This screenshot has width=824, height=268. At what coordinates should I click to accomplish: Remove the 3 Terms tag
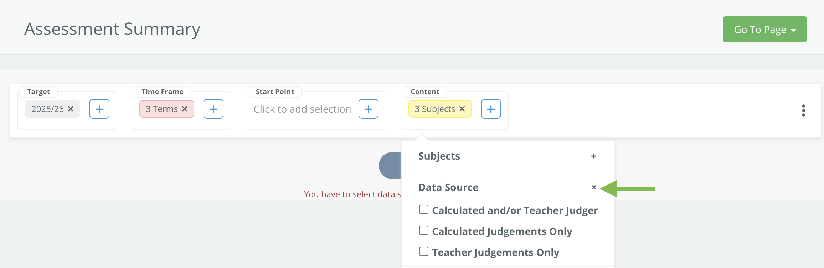185,109
